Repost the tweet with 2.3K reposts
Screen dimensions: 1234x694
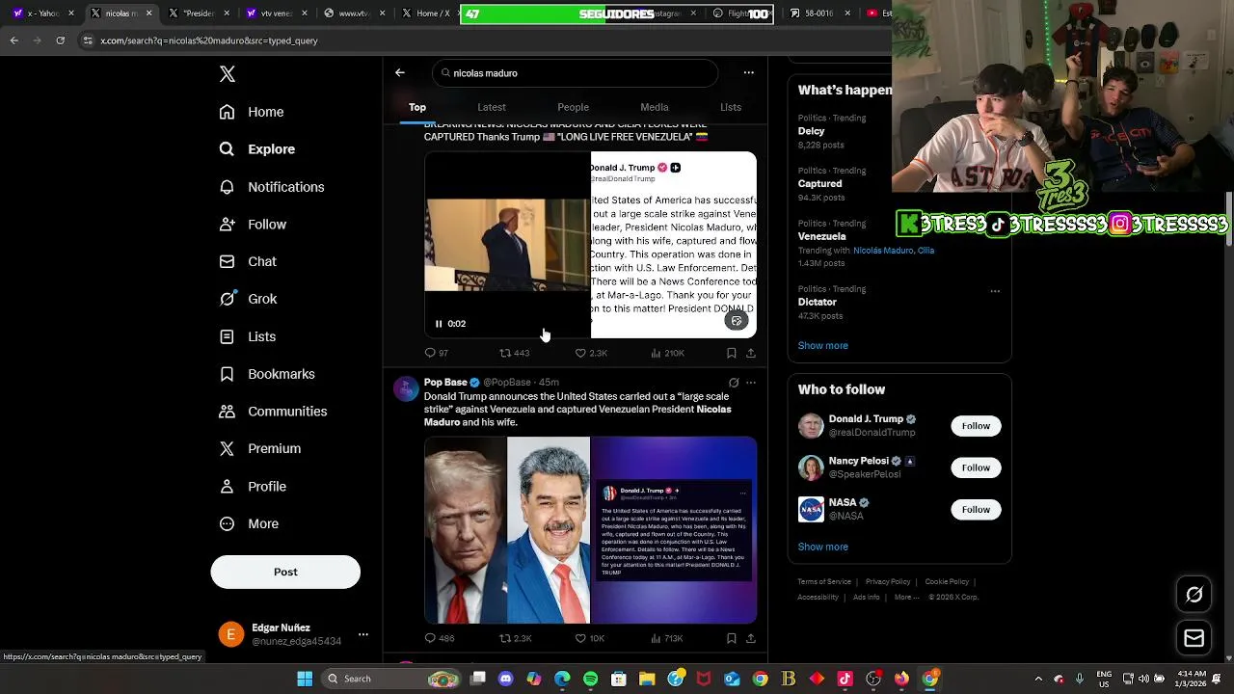tap(515, 638)
